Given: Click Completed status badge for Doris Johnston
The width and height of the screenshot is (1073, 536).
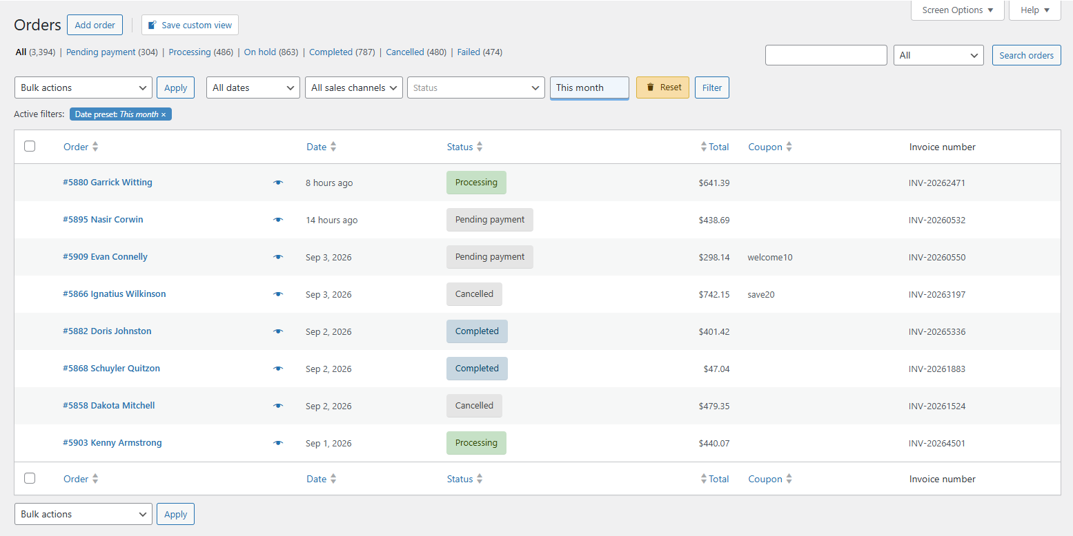Looking at the screenshot, I should 477,331.
